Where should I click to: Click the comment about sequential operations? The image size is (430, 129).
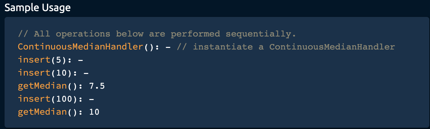click(157, 34)
